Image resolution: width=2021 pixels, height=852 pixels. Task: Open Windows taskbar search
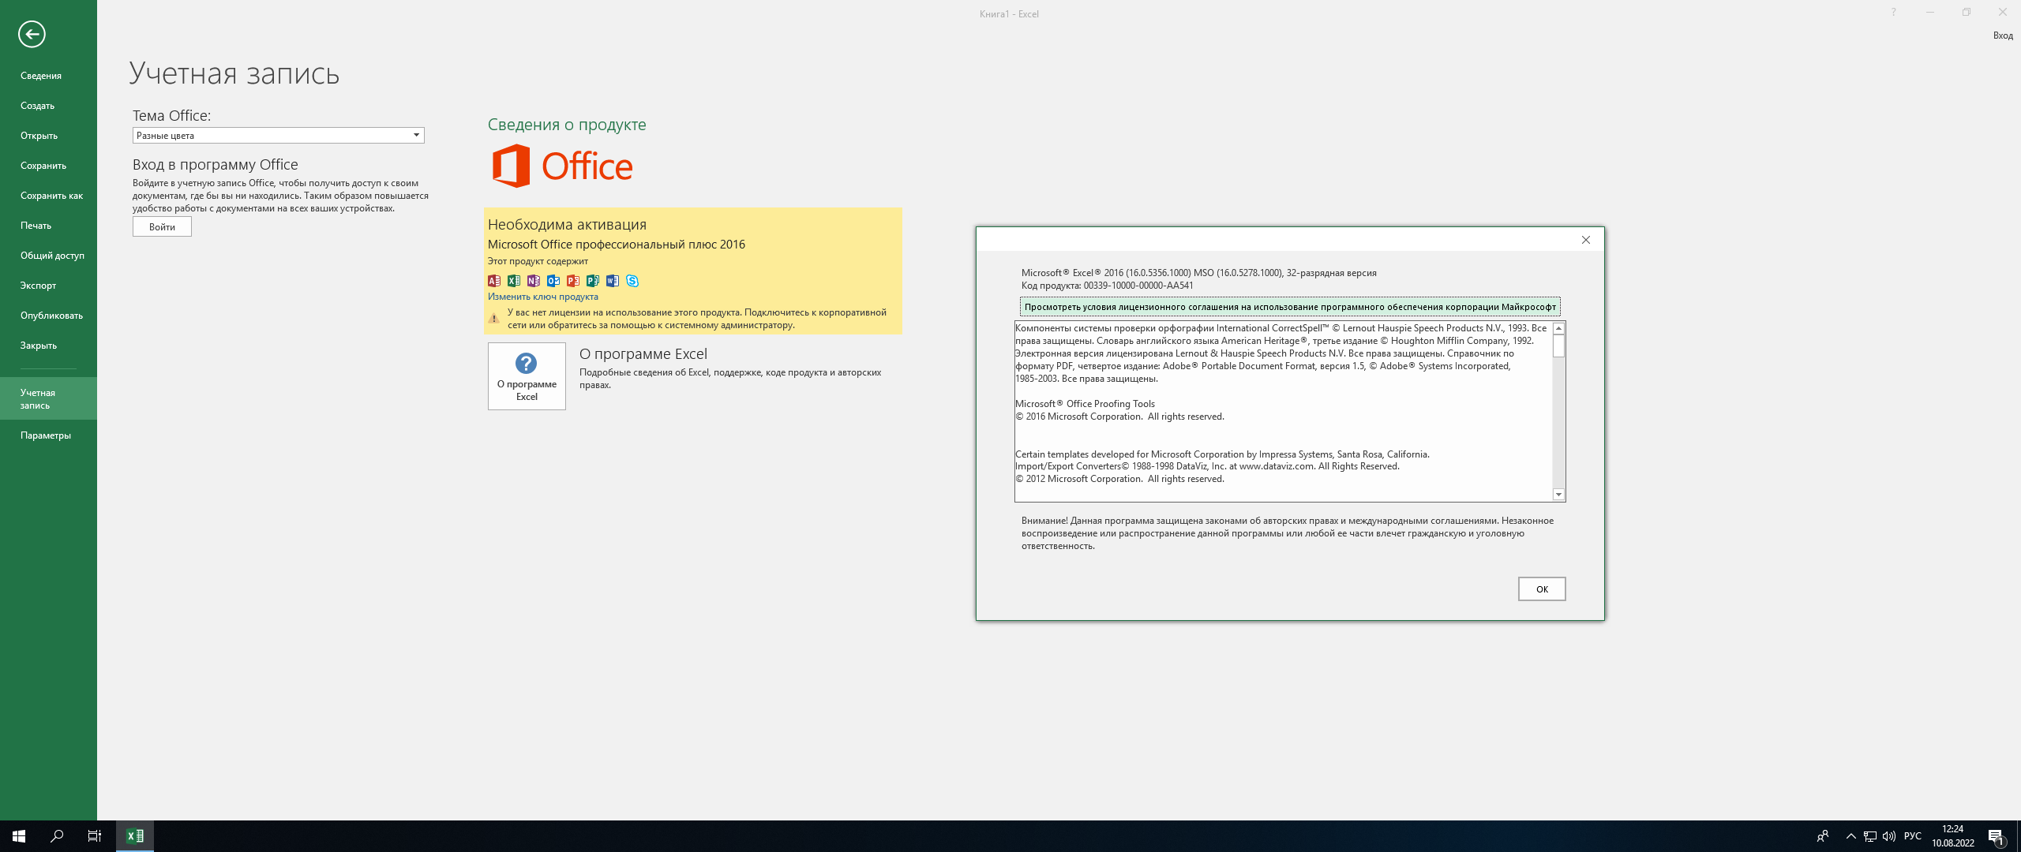pos(57,836)
